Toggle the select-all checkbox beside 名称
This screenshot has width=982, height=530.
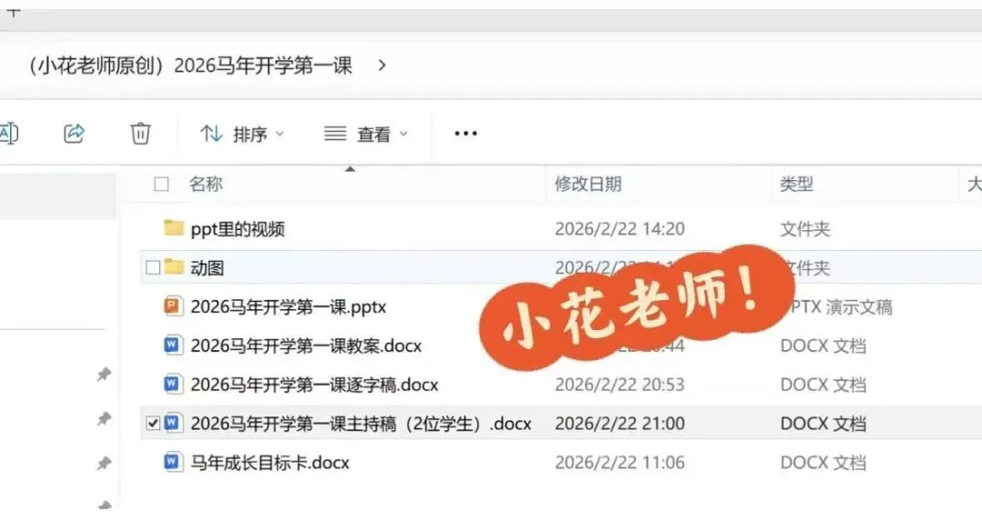coord(162,185)
